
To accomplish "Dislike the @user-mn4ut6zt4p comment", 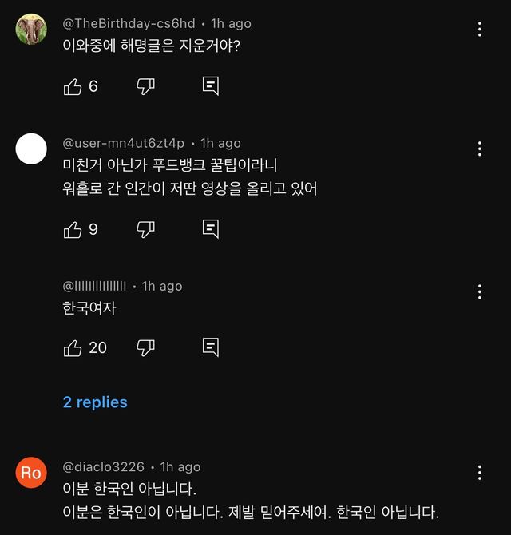I will [x=145, y=230].
